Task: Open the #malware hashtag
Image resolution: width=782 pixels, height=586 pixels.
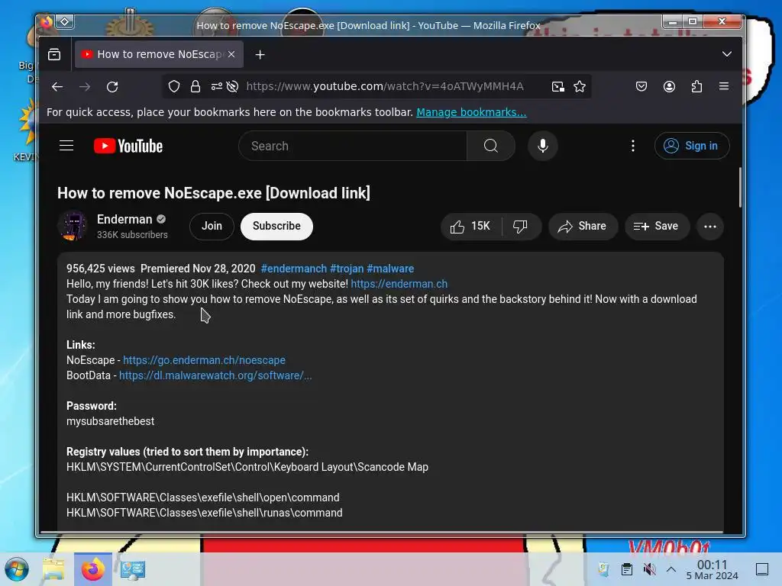Action: pos(390,269)
